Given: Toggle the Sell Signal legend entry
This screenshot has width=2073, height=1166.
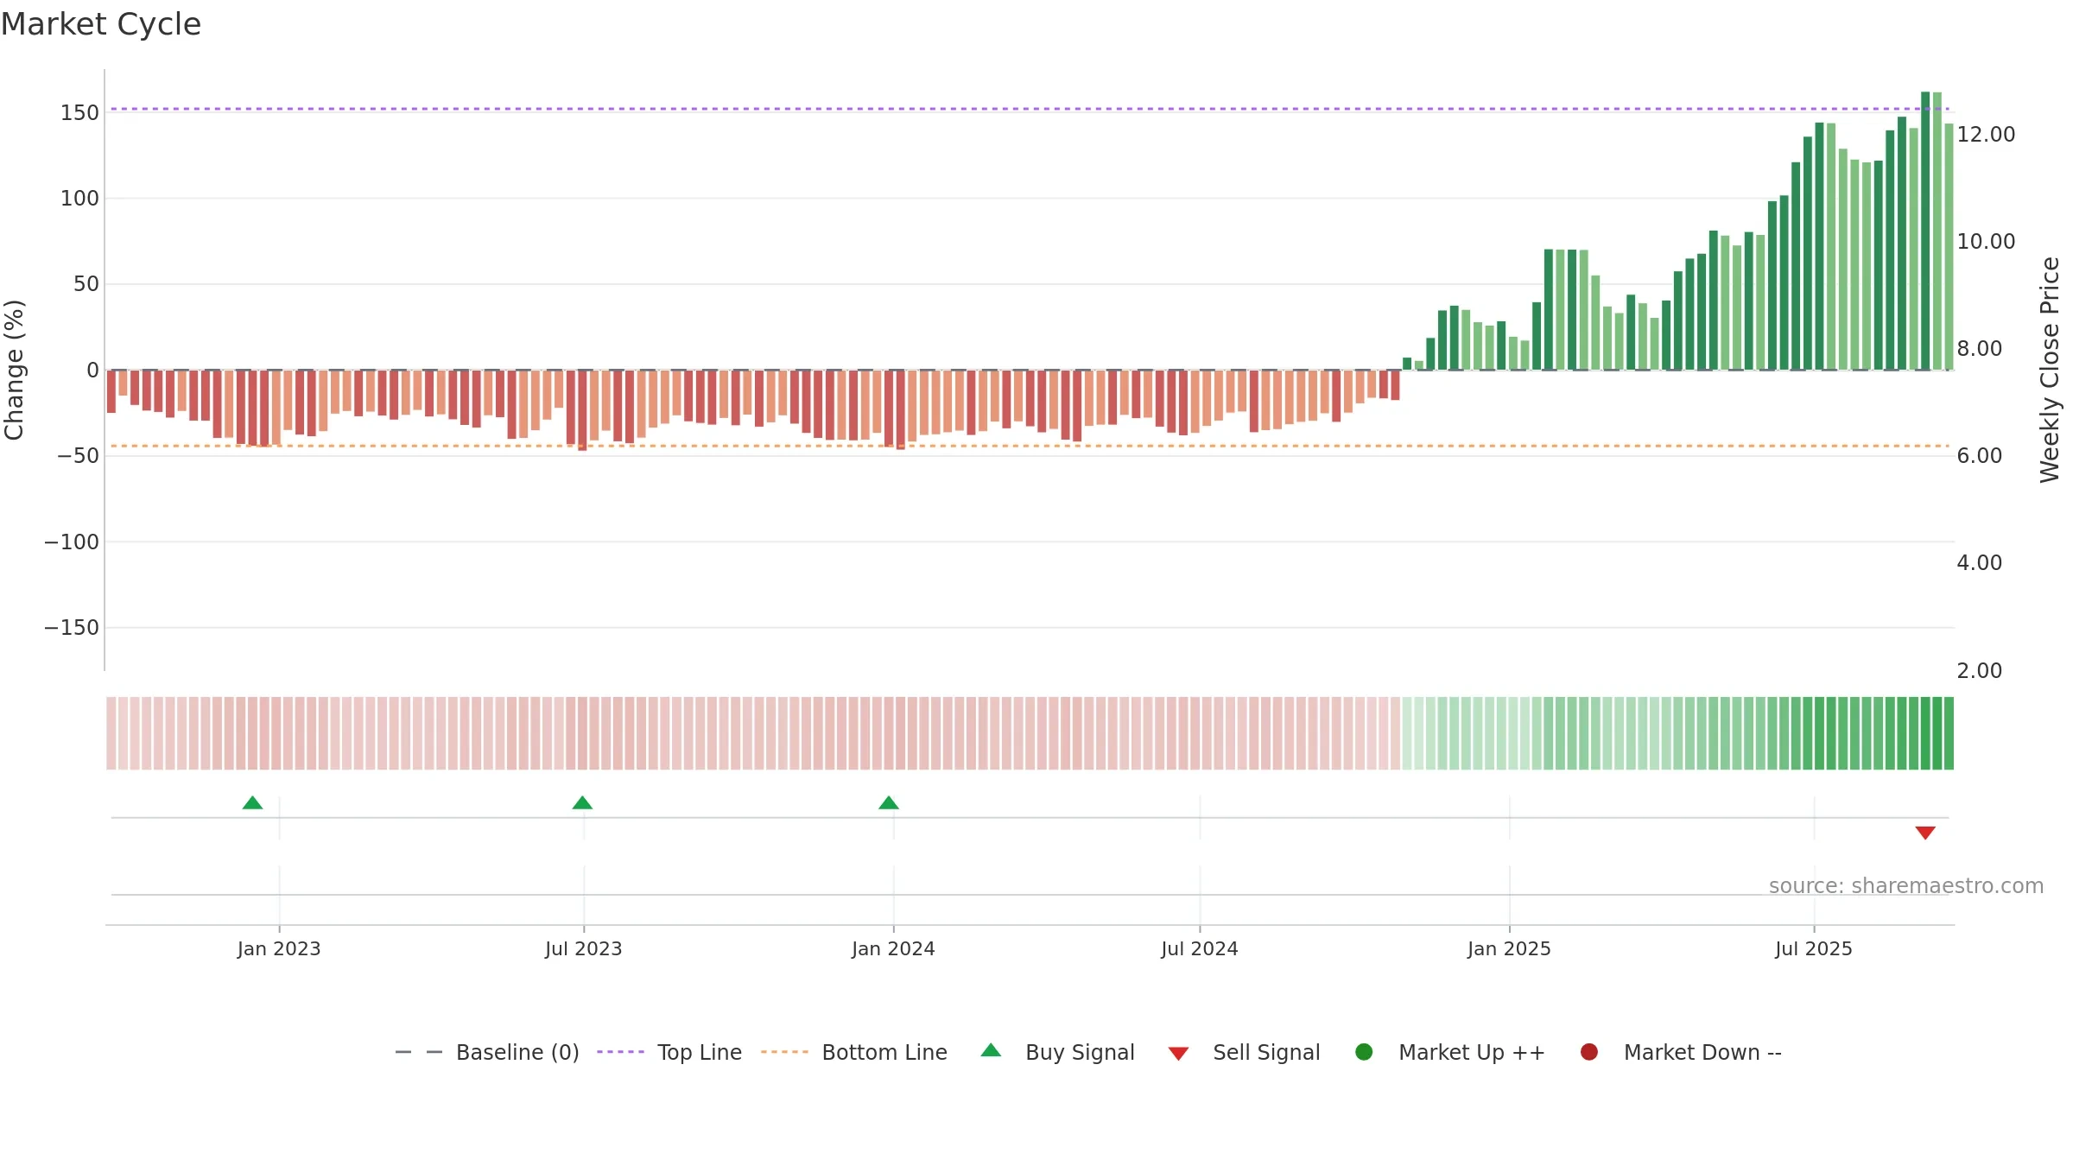Looking at the screenshot, I should pos(1244,1052).
